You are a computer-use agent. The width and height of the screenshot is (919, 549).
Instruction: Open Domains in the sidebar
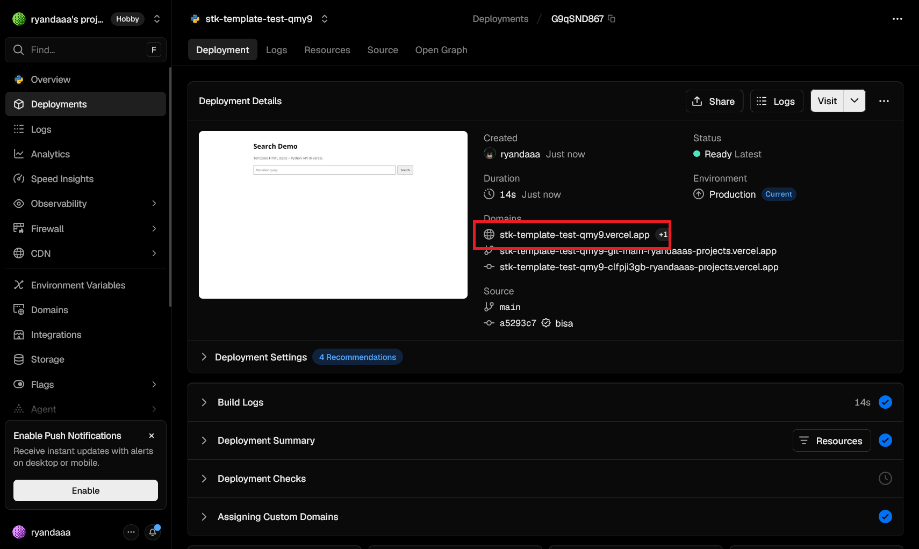[x=85, y=310]
